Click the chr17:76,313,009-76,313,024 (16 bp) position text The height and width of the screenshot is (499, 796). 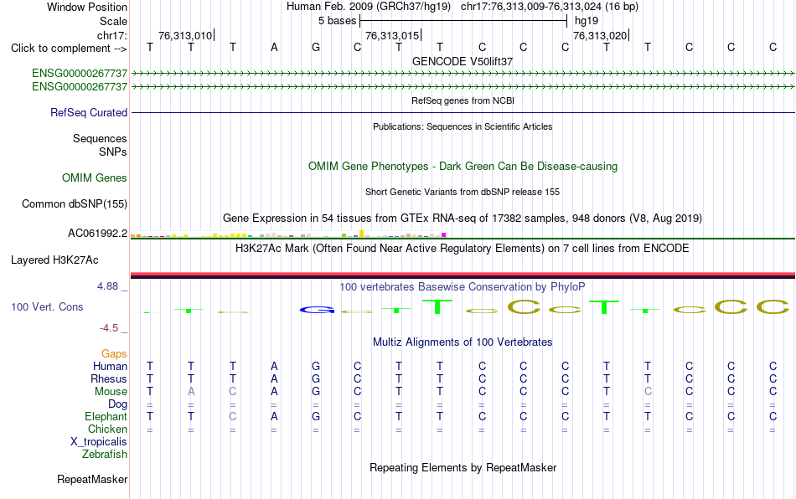(550, 7)
